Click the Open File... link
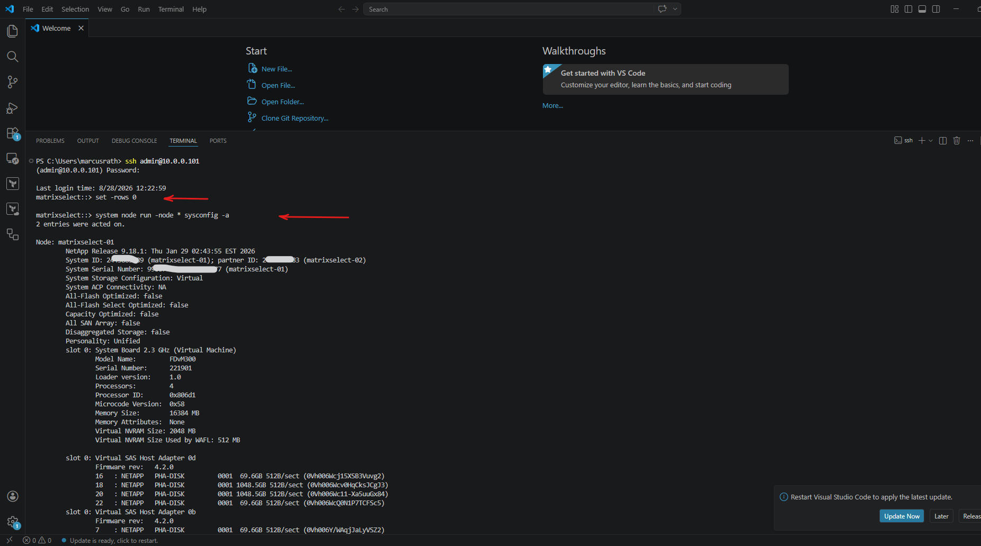The image size is (981, 546). click(x=278, y=85)
